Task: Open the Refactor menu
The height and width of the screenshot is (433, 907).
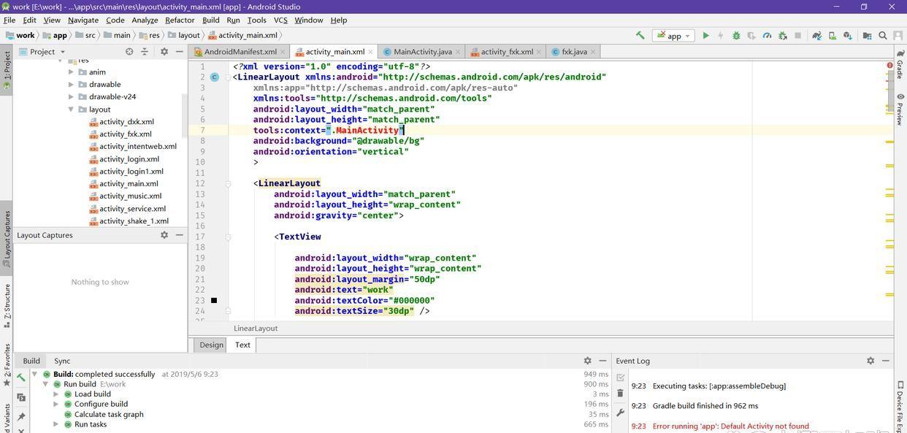Action: tap(180, 20)
